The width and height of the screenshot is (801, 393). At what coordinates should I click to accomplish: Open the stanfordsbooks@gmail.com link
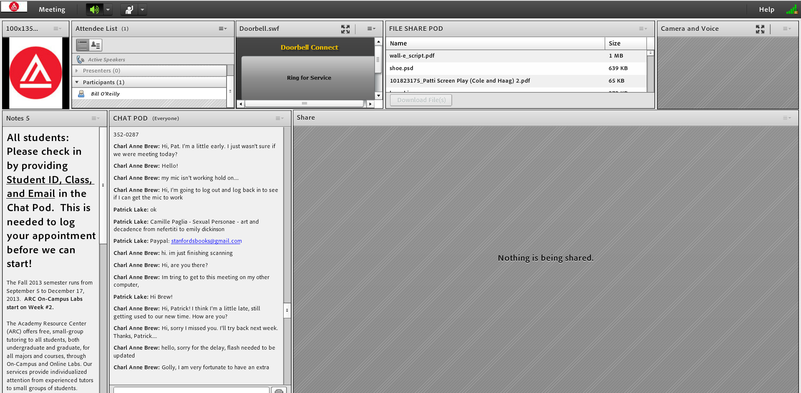click(207, 241)
